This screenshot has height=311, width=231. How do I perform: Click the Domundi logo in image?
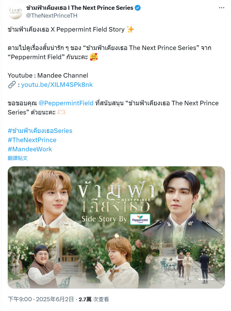tap(206, 279)
